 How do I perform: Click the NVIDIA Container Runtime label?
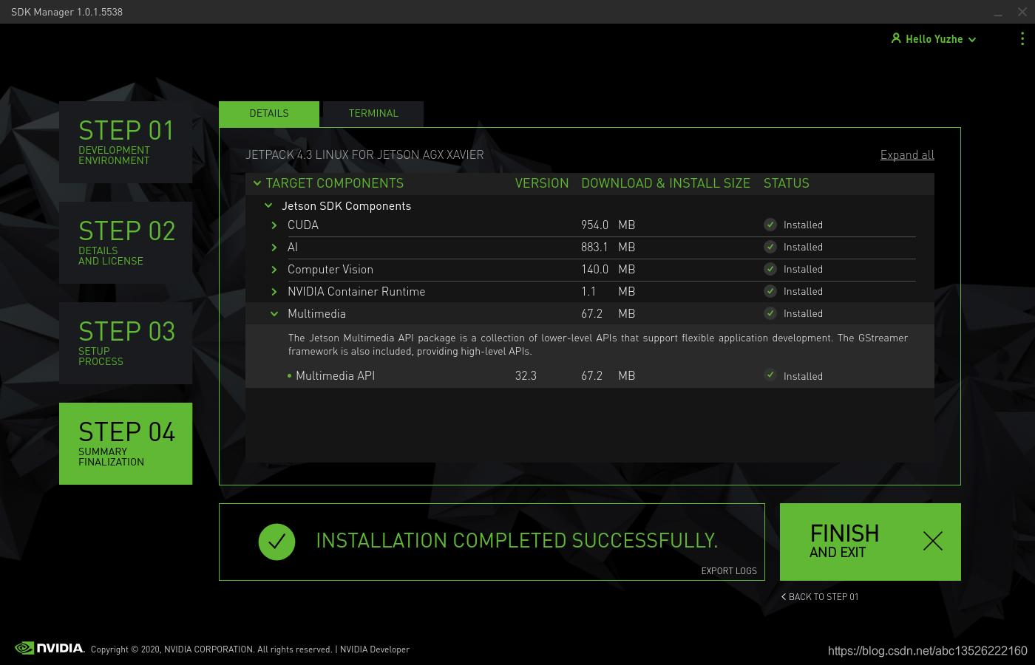[356, 291]
